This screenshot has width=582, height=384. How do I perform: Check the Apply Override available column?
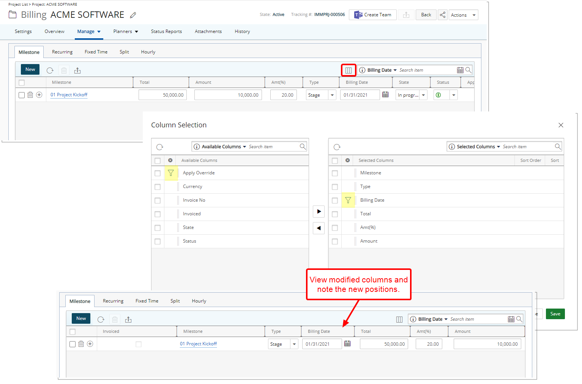pos(158,173)
